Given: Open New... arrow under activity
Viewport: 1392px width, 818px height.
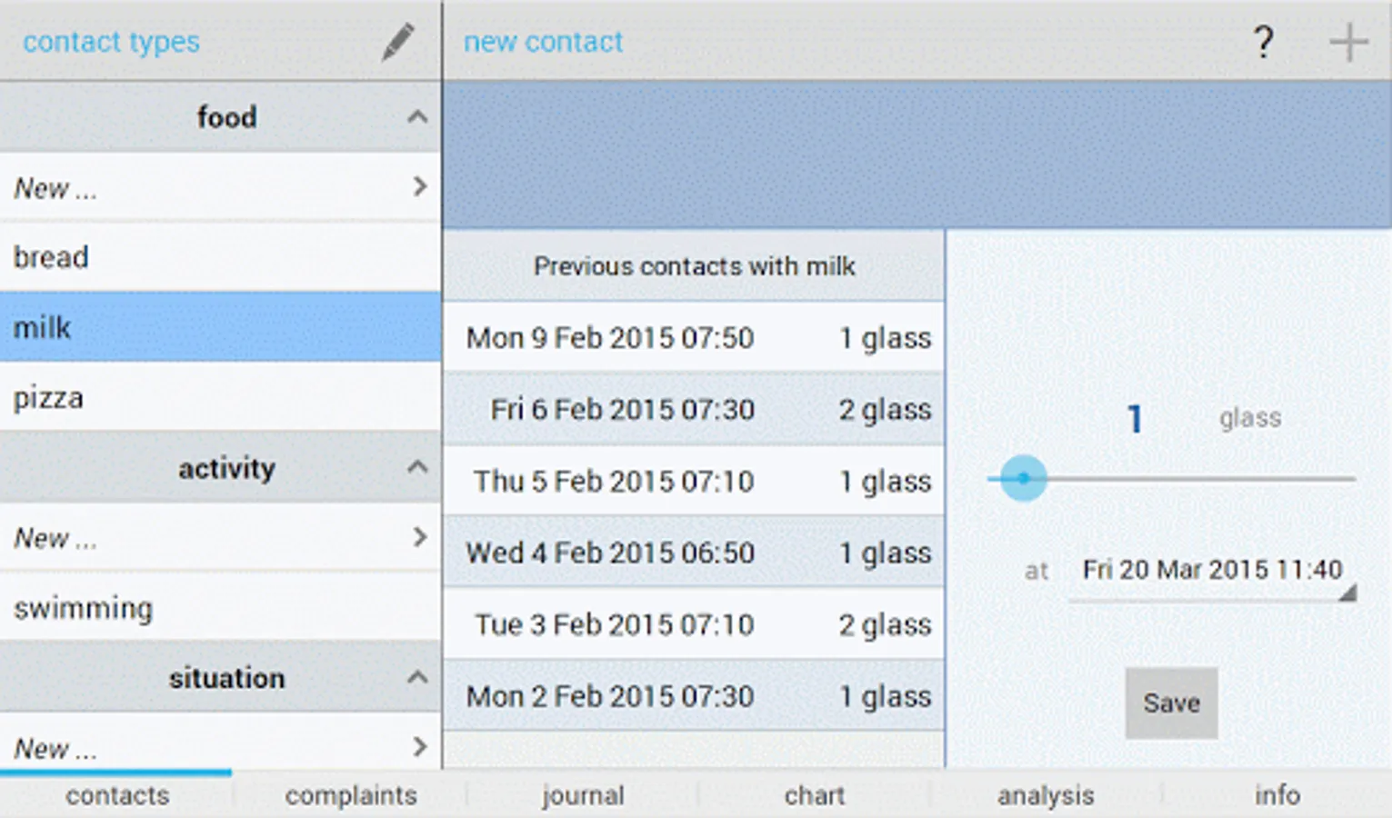Looking at the screenshot, I should [419, 537].
